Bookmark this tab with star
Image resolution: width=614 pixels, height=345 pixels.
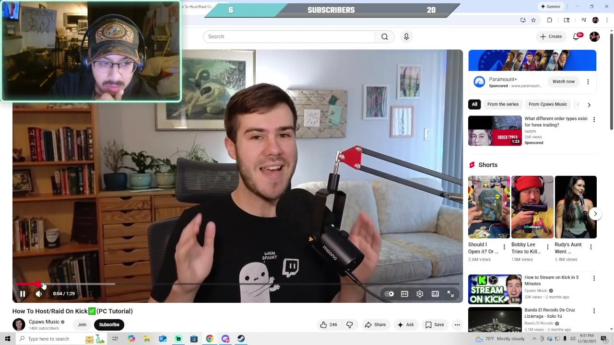click(533, 20)
